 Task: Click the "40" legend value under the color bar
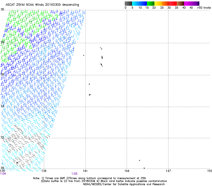184,8
